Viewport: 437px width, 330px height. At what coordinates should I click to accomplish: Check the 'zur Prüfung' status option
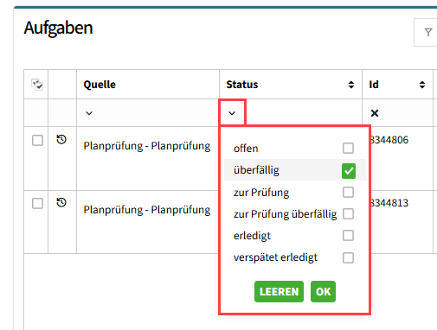coord(348,192)
